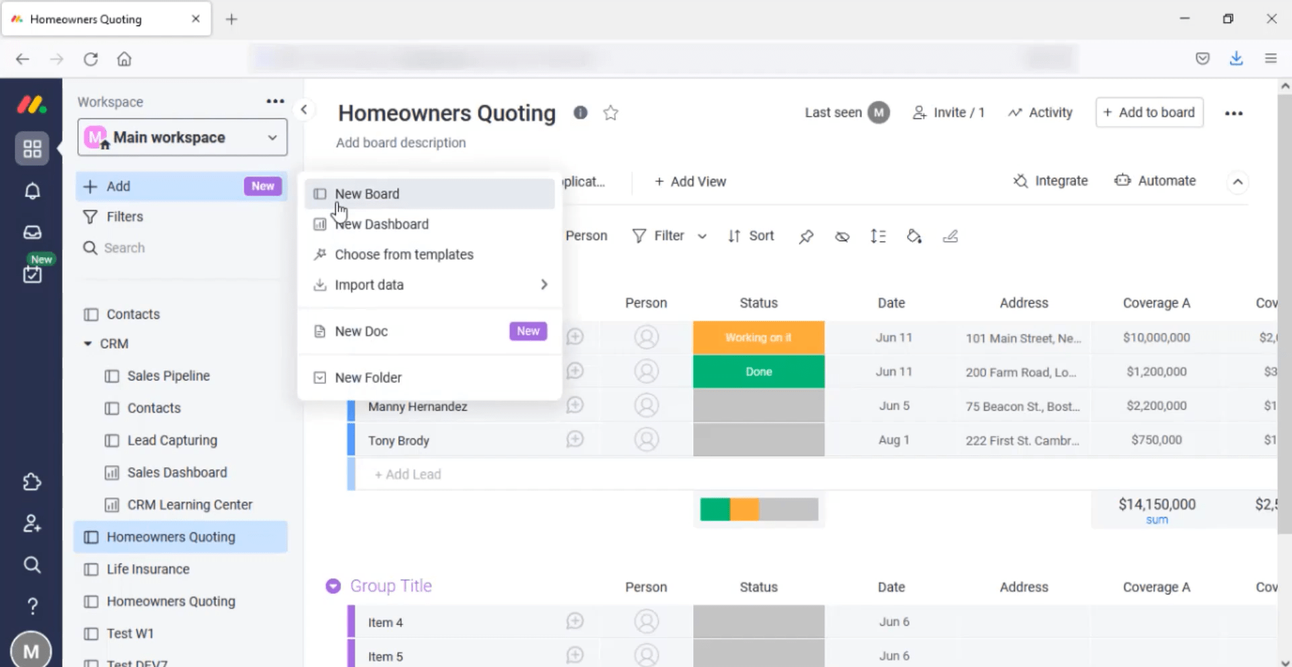
Task: Click Add to board button
Action: pos(1149,112)
